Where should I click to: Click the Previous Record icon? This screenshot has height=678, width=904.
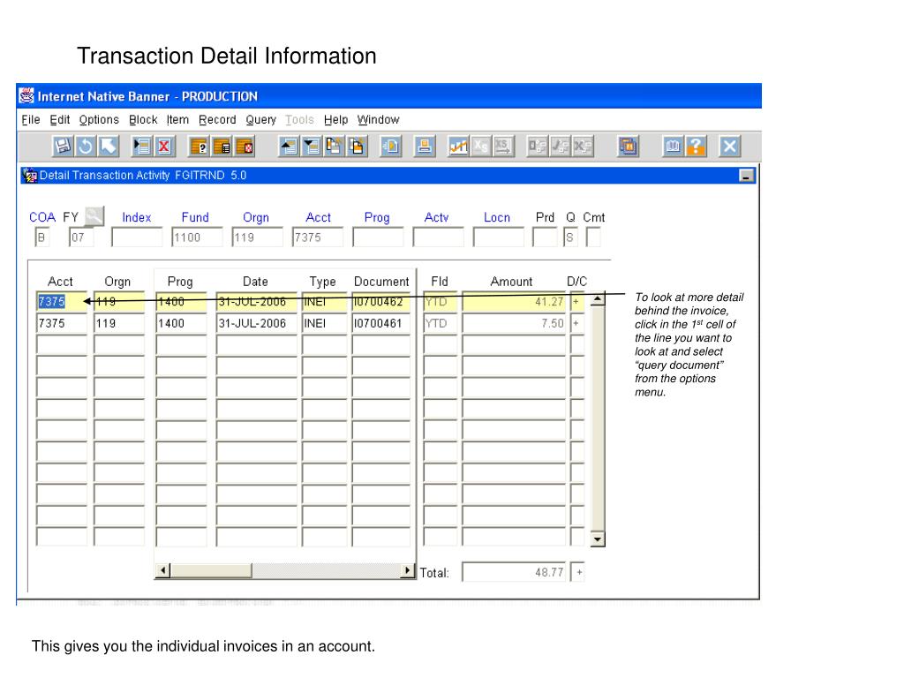click(x=289, y=146)
